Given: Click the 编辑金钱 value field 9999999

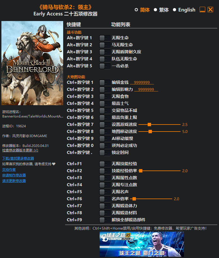Looking at the screenshot, I should pos(142,82).
